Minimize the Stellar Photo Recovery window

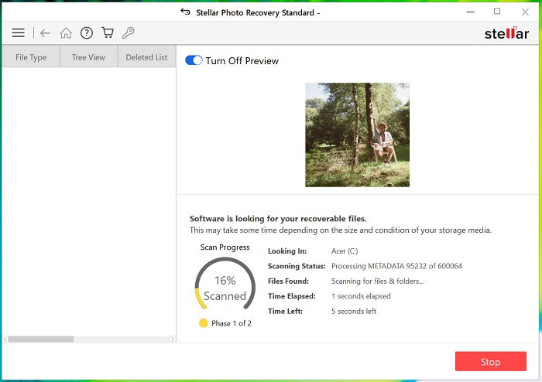pyautogui.click(x=471, y=12)
